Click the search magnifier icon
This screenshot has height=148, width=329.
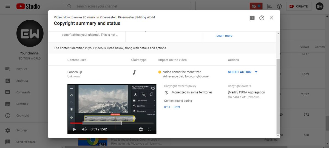(x=69, y=6)
